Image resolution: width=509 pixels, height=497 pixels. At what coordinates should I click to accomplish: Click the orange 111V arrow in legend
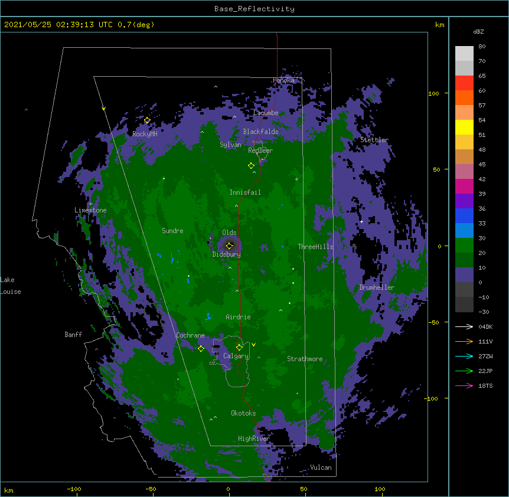tap(464, 341)
